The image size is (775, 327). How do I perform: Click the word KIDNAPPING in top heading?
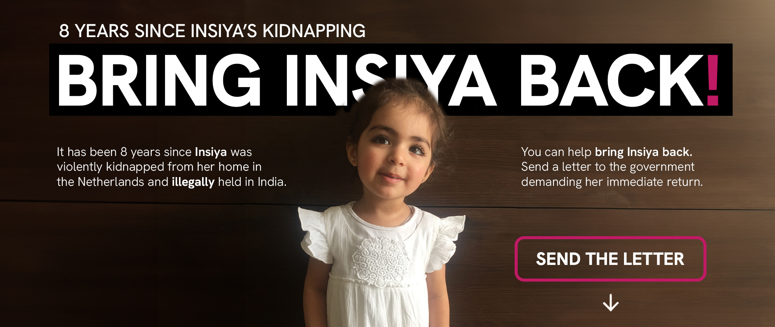click(x=314, y=31)
